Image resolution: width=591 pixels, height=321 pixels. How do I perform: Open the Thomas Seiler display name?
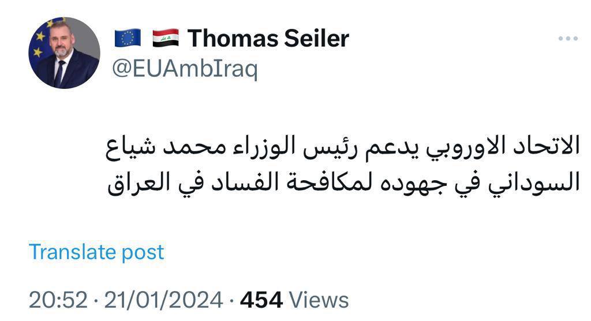click(x=268, y=38)
